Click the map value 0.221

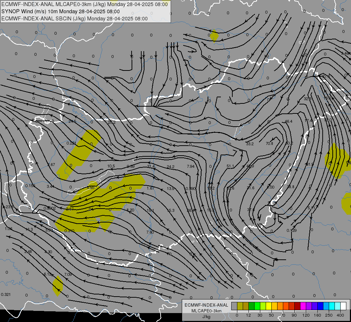coord(71,143)
